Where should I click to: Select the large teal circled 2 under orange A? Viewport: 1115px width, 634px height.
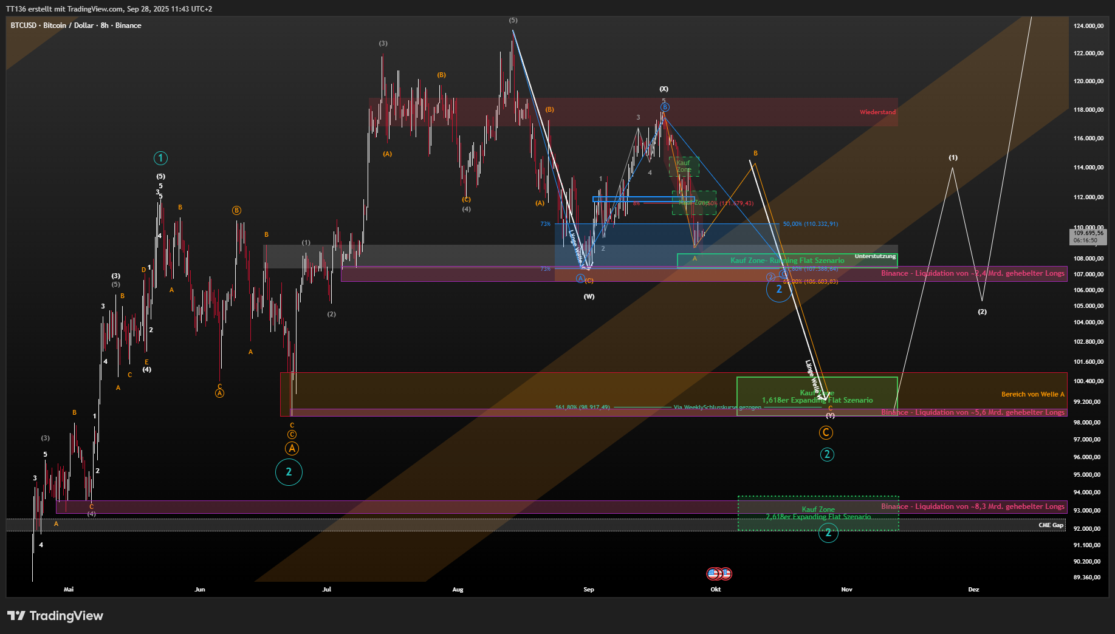289,472
